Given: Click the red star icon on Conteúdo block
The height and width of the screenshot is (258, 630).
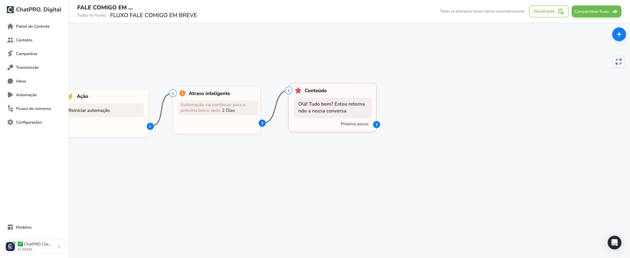Looking at the screenshot, I should (298, 90).
